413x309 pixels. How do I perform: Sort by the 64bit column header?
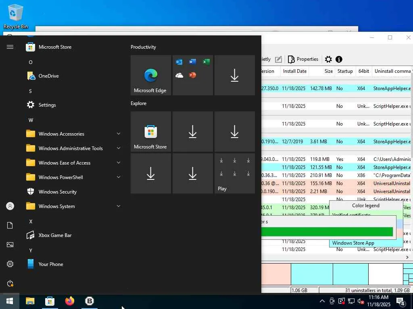(x=363, y=71)
